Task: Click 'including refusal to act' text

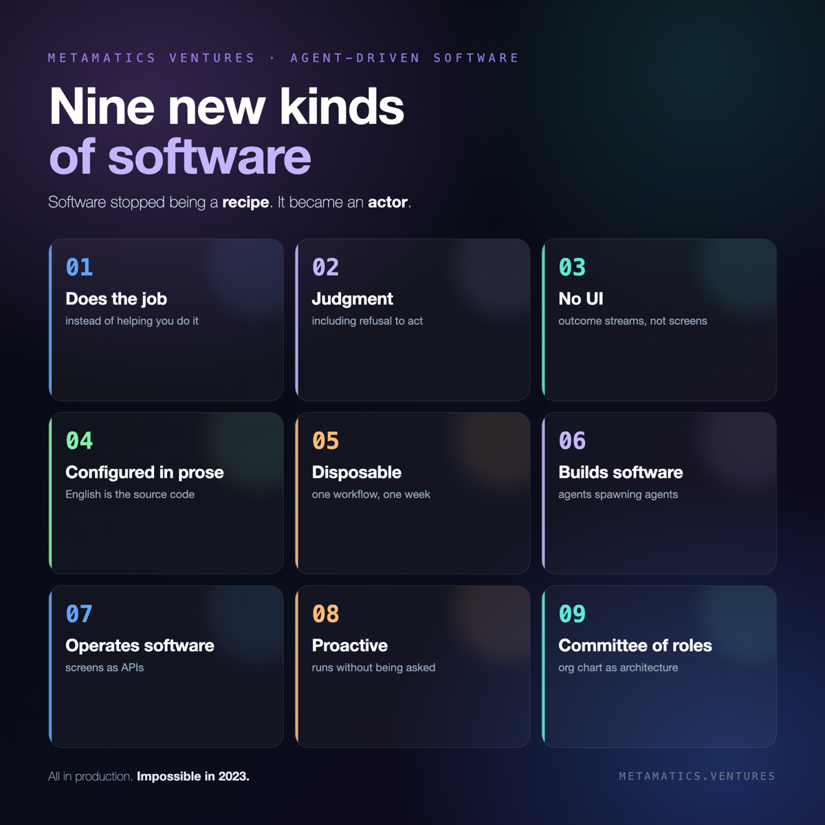Action: tap(367, 321)
